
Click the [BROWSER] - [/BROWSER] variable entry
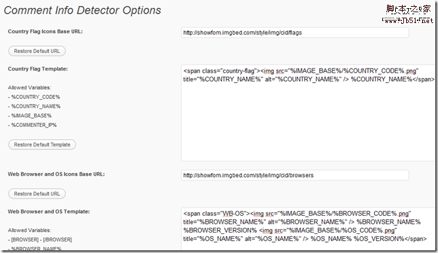click(x=40, y=239)
